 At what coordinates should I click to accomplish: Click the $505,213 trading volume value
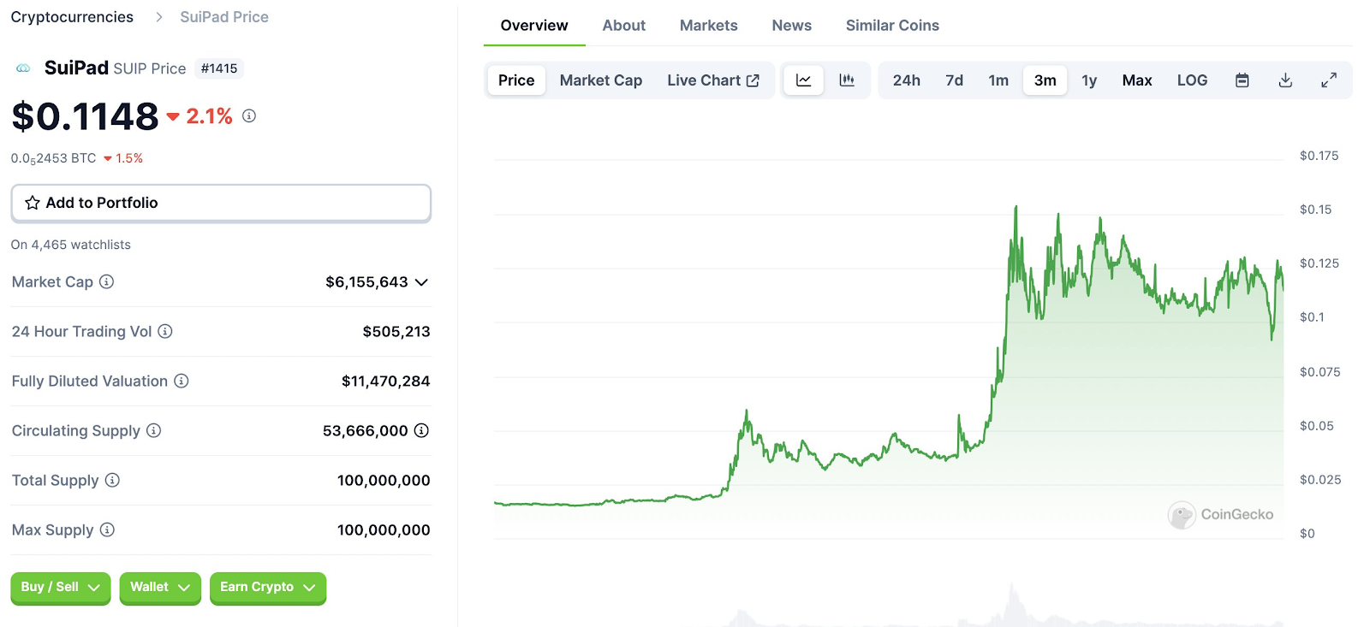[396, 331]
